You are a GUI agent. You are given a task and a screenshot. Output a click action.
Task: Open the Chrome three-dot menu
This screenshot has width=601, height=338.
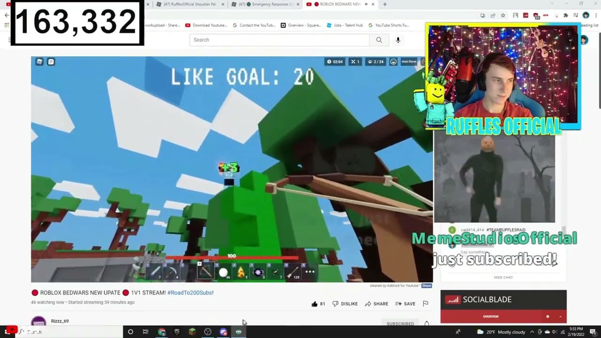595,15
